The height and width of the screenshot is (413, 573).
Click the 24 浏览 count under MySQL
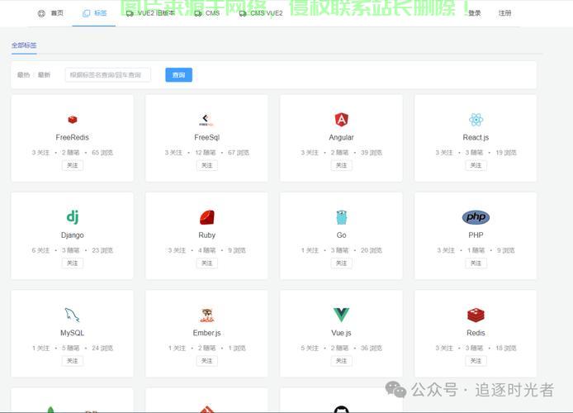pyautogui.click(x=102, y=348)
